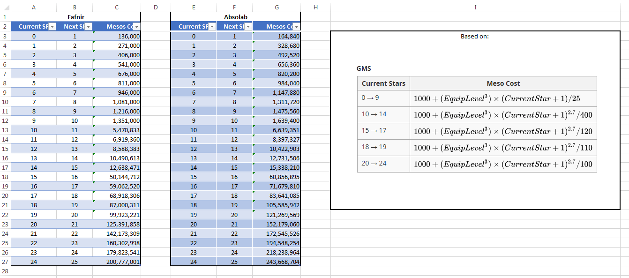Select row 28 header
Image resolution: width=629 pixels, height=278 pixels.
[x=5, y=271]
